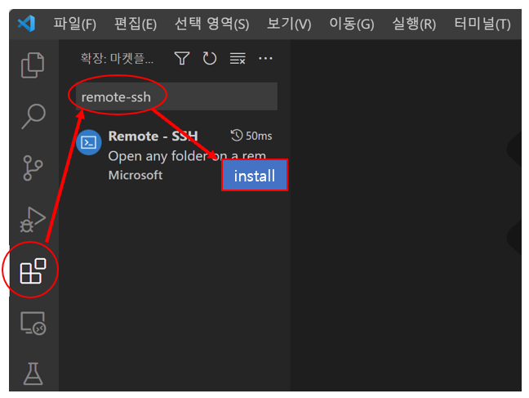Filter extensions with the funnel icon
The width and height of the screenshot is (529, 398).
pyautogui.click(x=182, y=59)
